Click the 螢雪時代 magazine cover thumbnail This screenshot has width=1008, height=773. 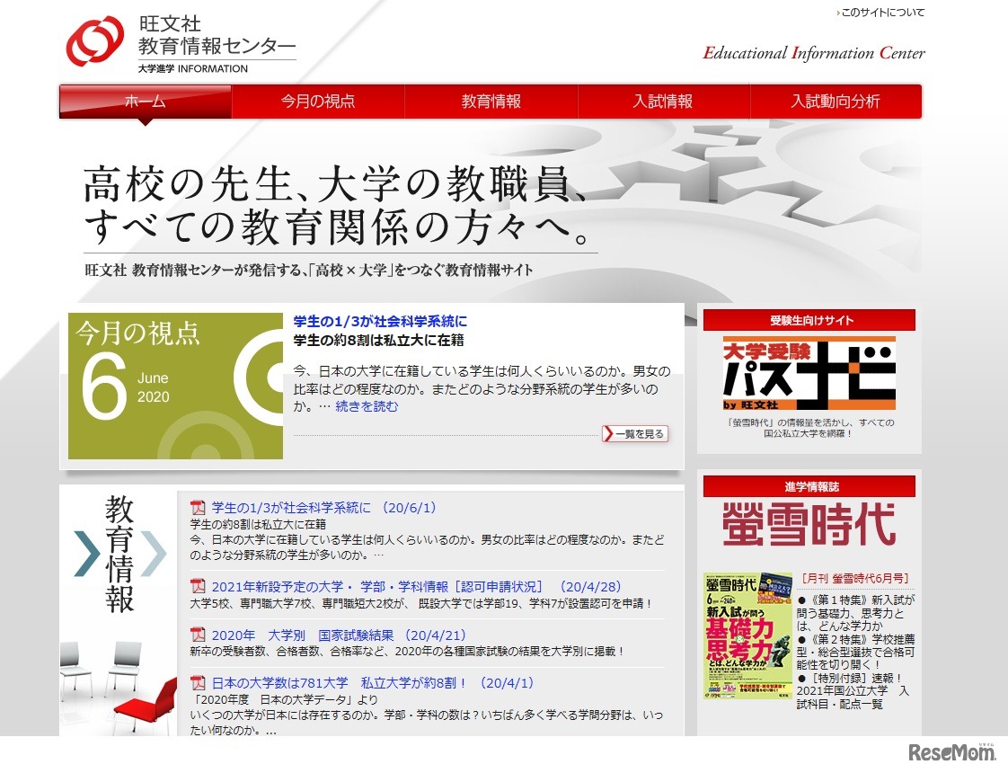[x=748, y=635]
